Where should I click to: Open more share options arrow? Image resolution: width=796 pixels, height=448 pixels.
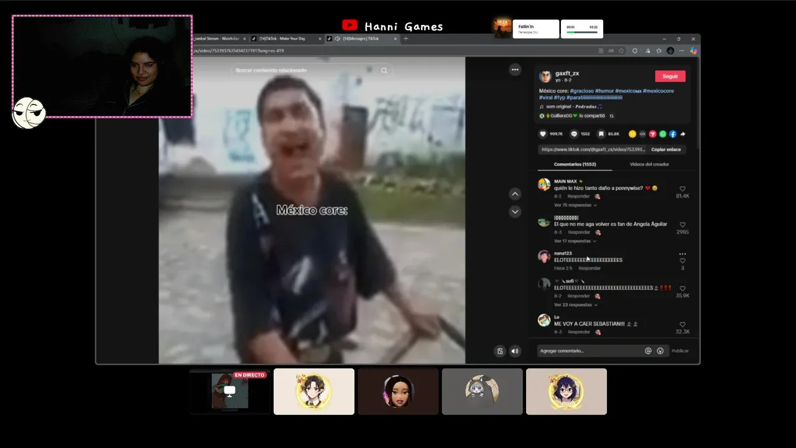point(683,134)
